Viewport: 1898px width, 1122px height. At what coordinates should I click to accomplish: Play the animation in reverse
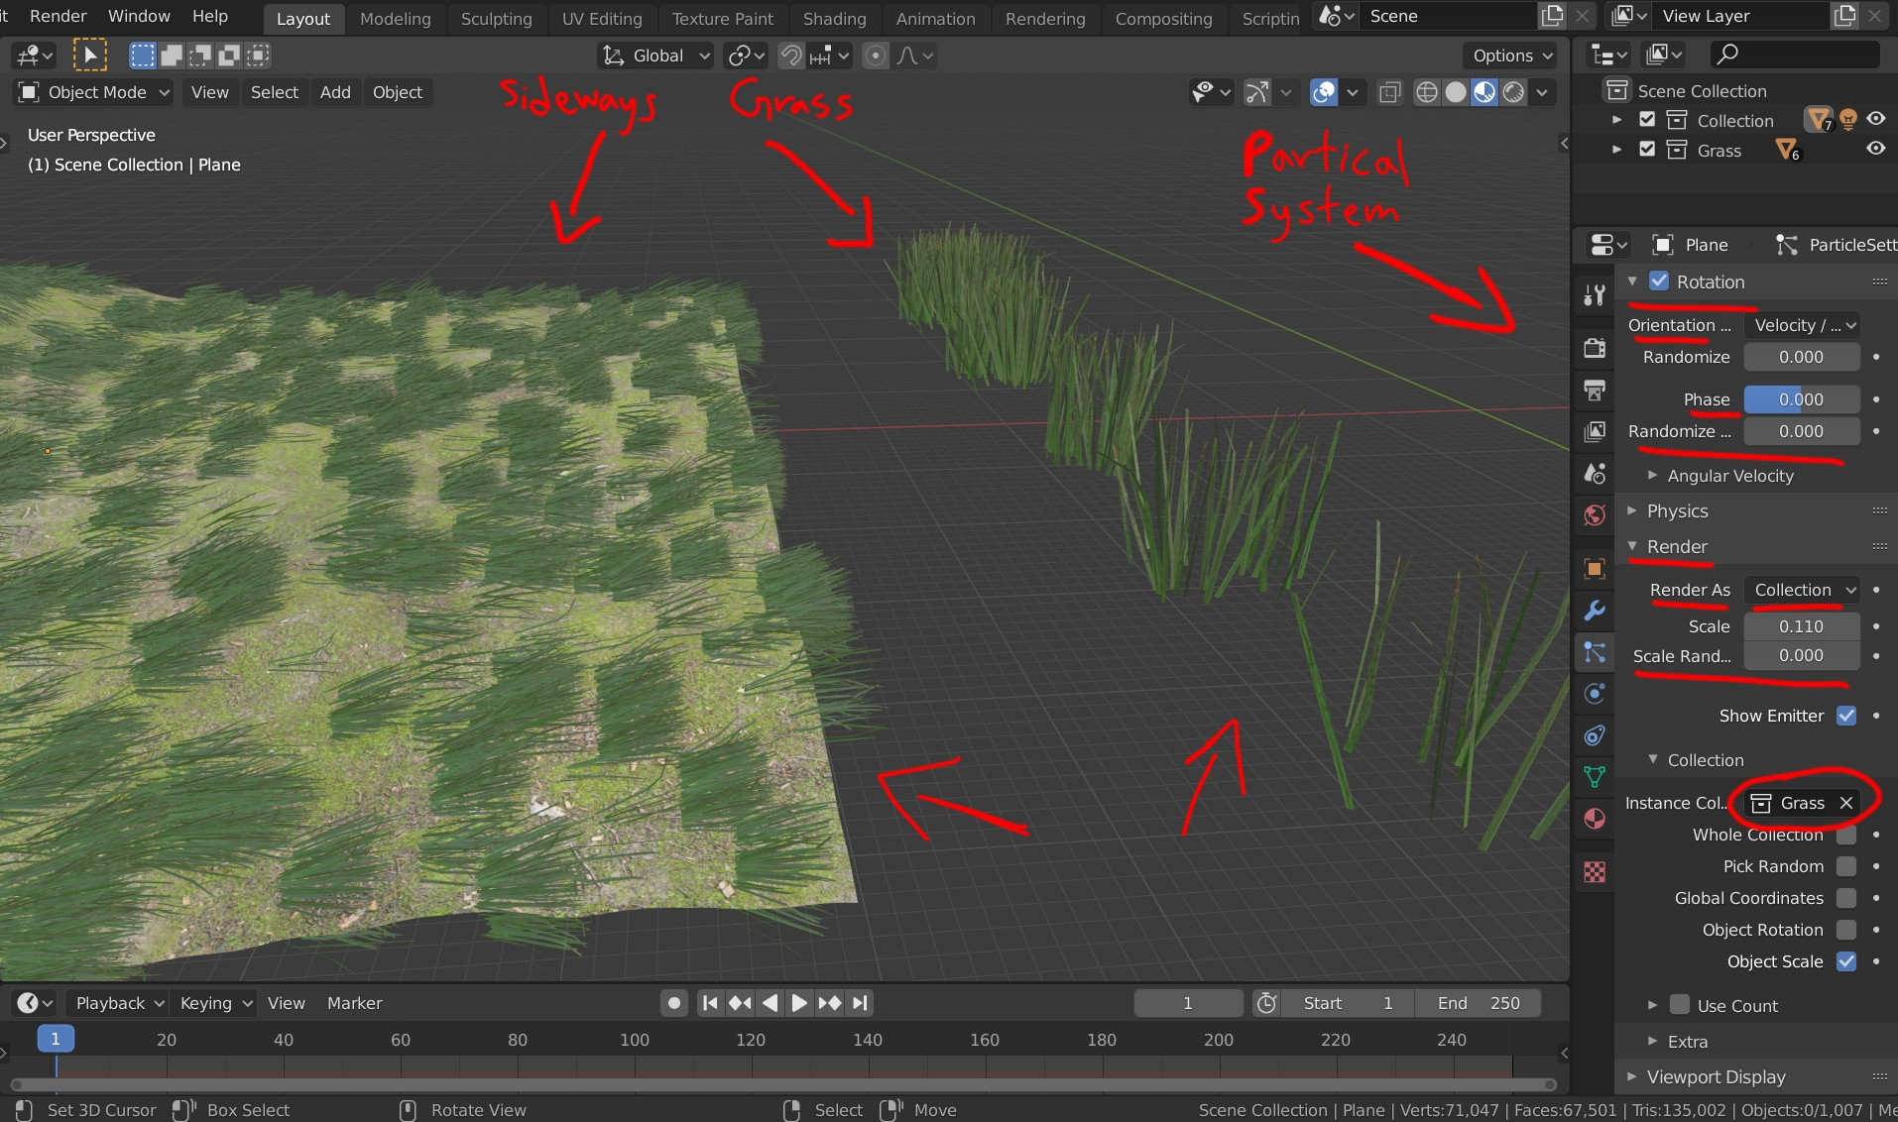pyautogui.click(x=770, y=1003)
